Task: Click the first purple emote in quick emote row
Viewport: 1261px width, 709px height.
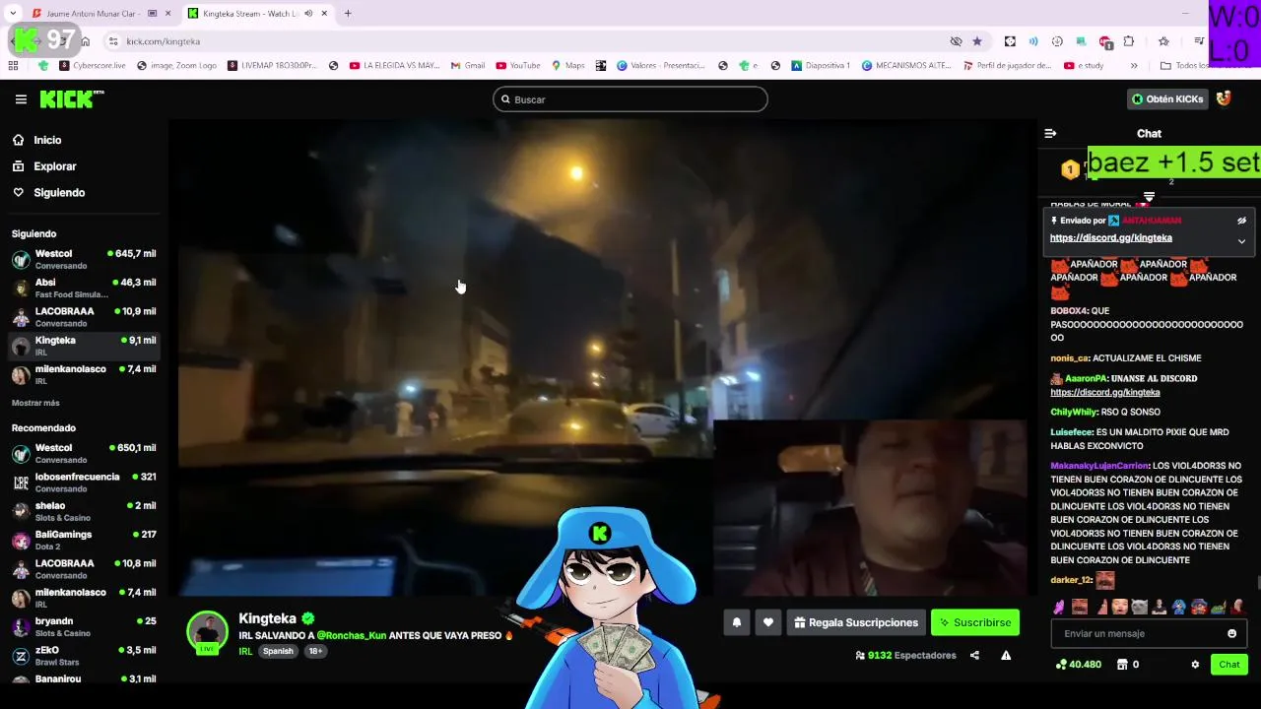Action: pyautogui.click(x=1059, y=608)
